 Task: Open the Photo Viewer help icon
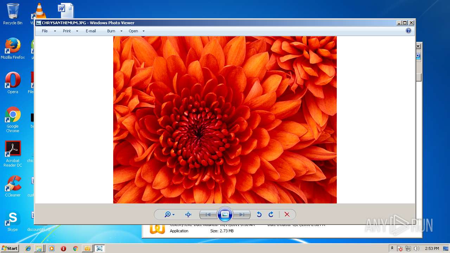pyautogui.click(x=409, y=31)
